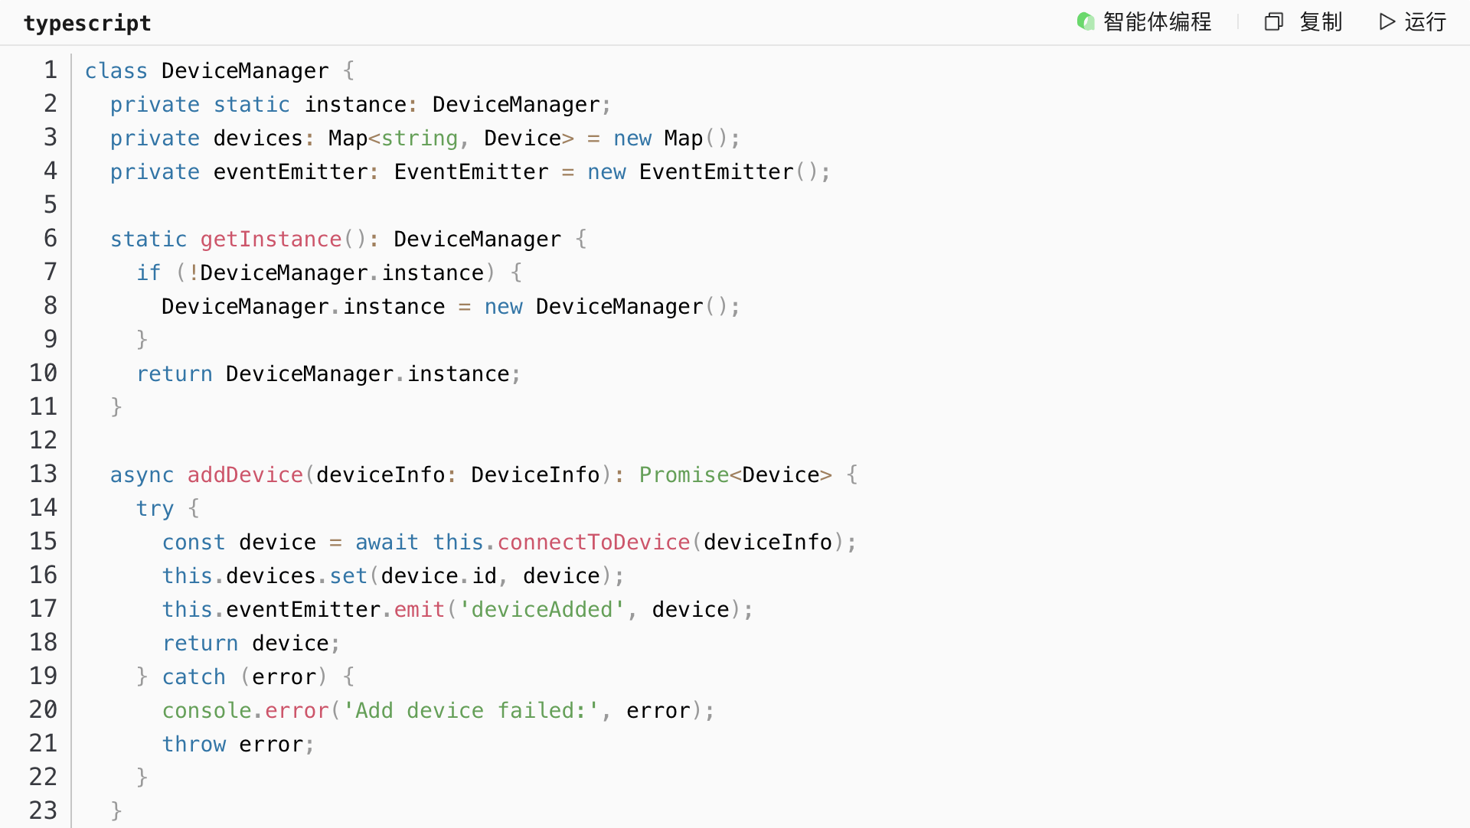1470x828 pixels.
Task: Click the typescript language label
Action: click(x=87, y=23)
